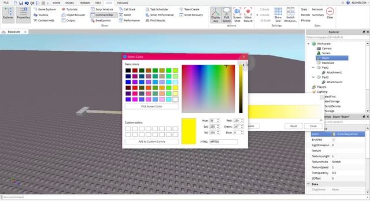Toggle Show Grid
The image size is (370, 208).
[278, 15]
